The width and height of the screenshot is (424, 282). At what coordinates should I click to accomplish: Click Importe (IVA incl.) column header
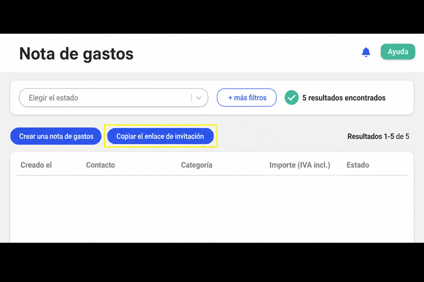[x=300, y=165]
